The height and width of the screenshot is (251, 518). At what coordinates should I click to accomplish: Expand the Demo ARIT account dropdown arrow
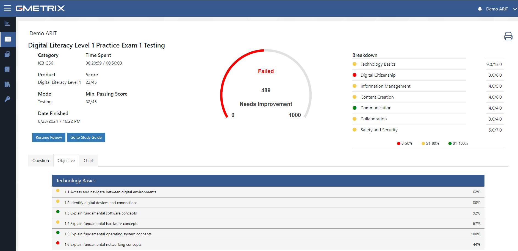[x=515, y=9]
